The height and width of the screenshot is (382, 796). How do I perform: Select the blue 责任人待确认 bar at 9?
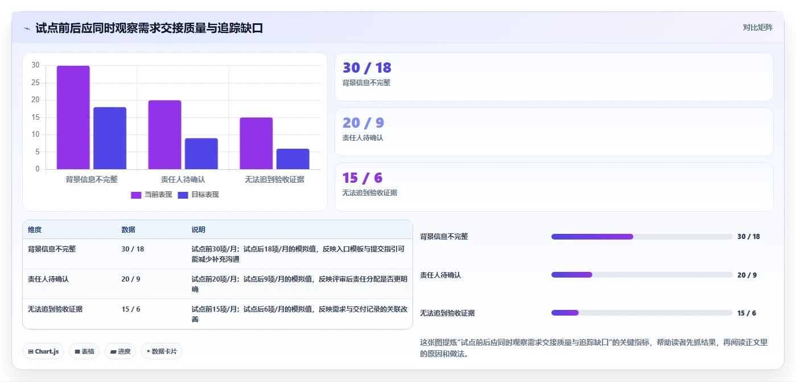tap(201, 154)
